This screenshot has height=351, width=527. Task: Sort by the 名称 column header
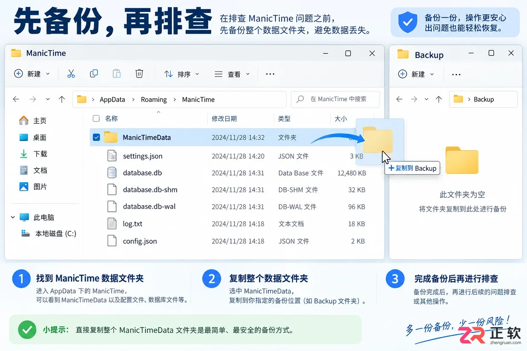pyautogui.click(x=112, y=119)
